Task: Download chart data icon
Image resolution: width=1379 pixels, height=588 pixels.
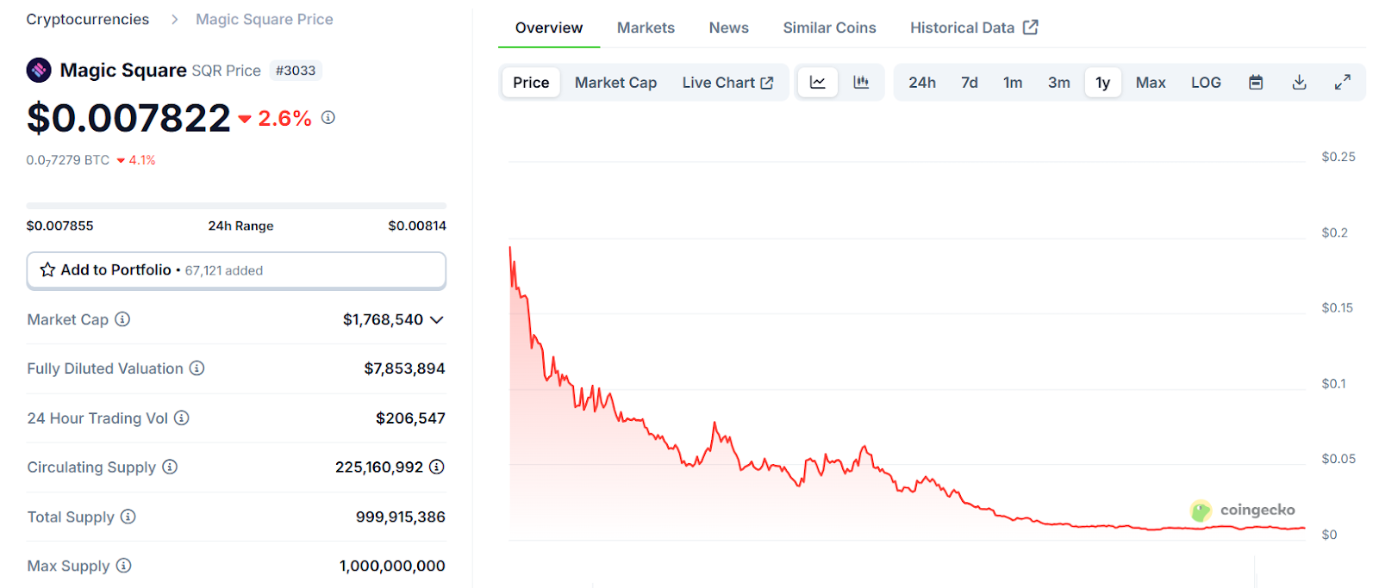Action: [1300, 83]
